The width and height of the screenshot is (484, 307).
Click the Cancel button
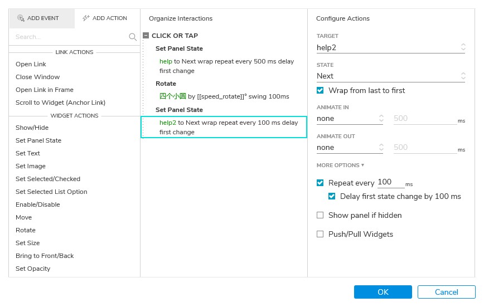(446, 292)
